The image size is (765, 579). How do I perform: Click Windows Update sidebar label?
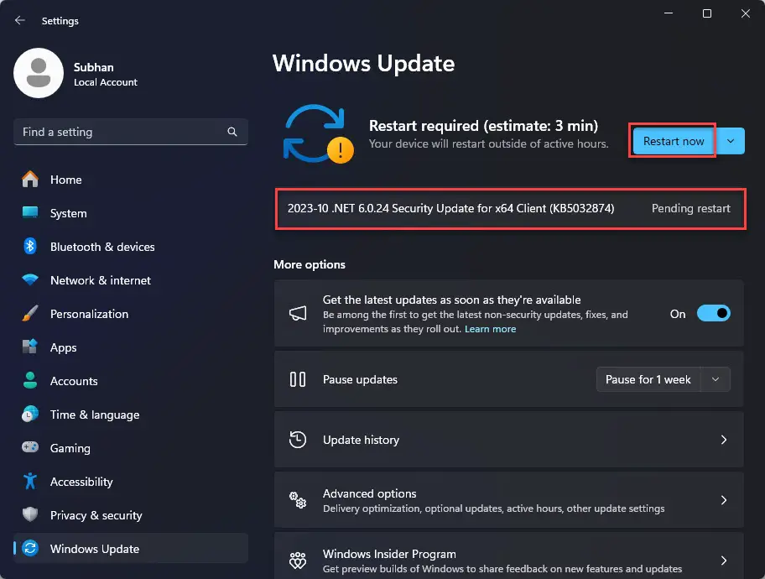click(95, 550)
